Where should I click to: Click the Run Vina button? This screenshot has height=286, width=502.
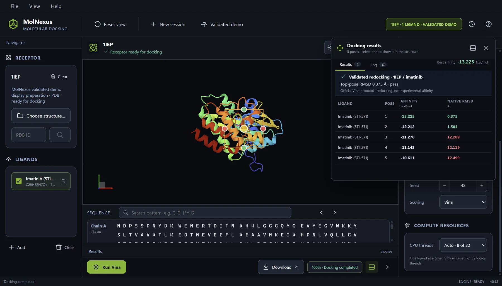[x=107, y=267]
